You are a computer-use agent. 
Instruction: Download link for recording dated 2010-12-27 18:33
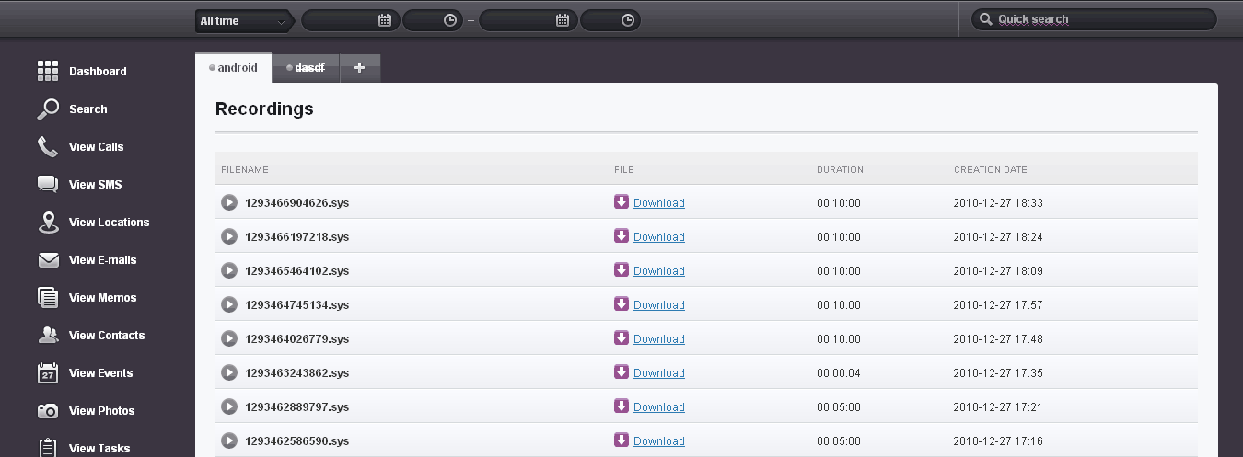tap(659, 203)
